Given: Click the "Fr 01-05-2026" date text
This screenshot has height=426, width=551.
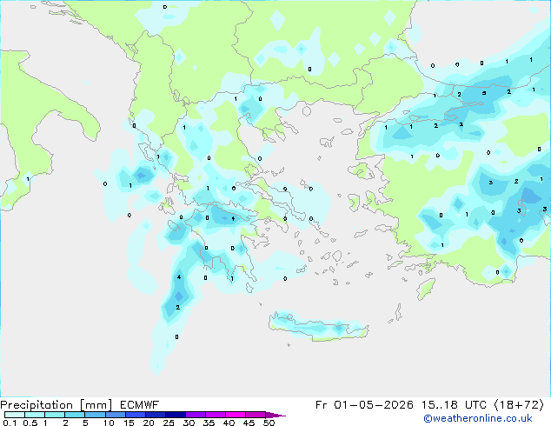Looking at the screenshot, I should (x=364, y=405).
